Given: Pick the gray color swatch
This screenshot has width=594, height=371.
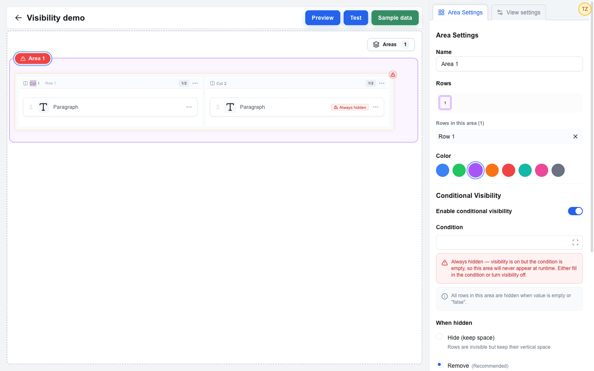Looking at the screenshot, I should [x=558, y=170].
